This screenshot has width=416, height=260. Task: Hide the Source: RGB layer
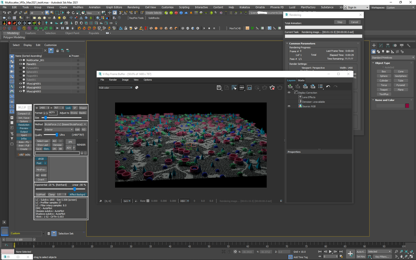coord(289,106)
